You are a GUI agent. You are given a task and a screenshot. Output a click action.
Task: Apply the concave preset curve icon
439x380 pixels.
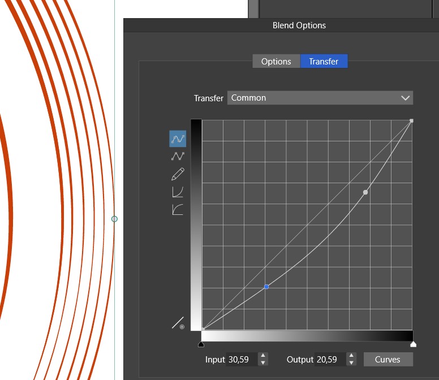(178, 192)
